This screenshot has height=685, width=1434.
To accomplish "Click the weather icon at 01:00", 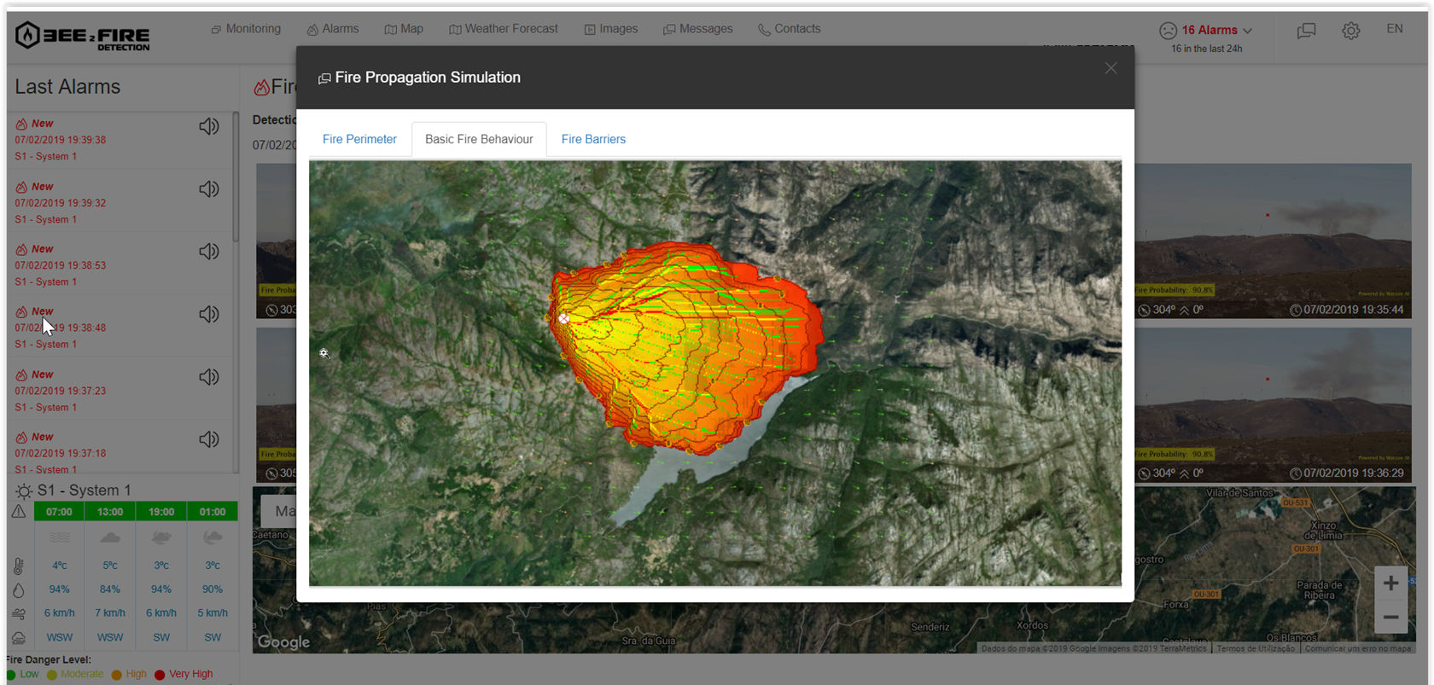I will tap(213, 538).
